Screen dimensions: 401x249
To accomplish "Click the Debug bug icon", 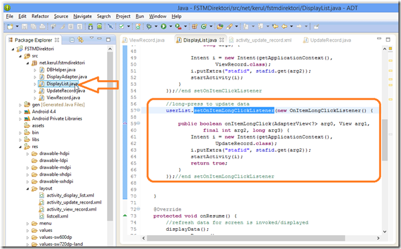I will coord(149,26).
